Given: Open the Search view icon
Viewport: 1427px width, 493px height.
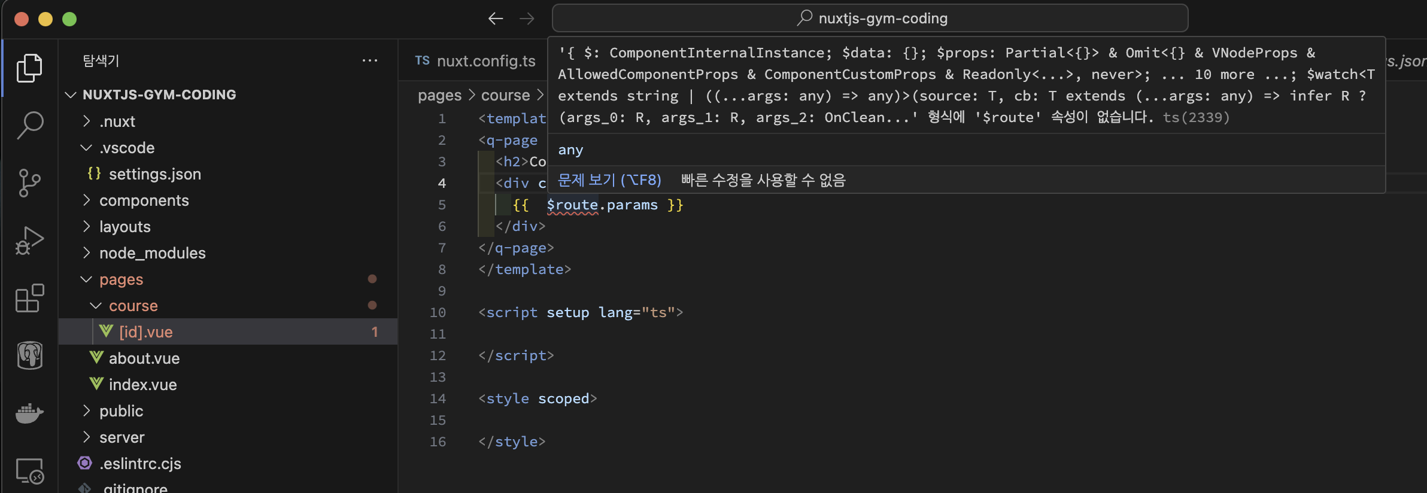Looking at the screenshot, I should 29,126.
